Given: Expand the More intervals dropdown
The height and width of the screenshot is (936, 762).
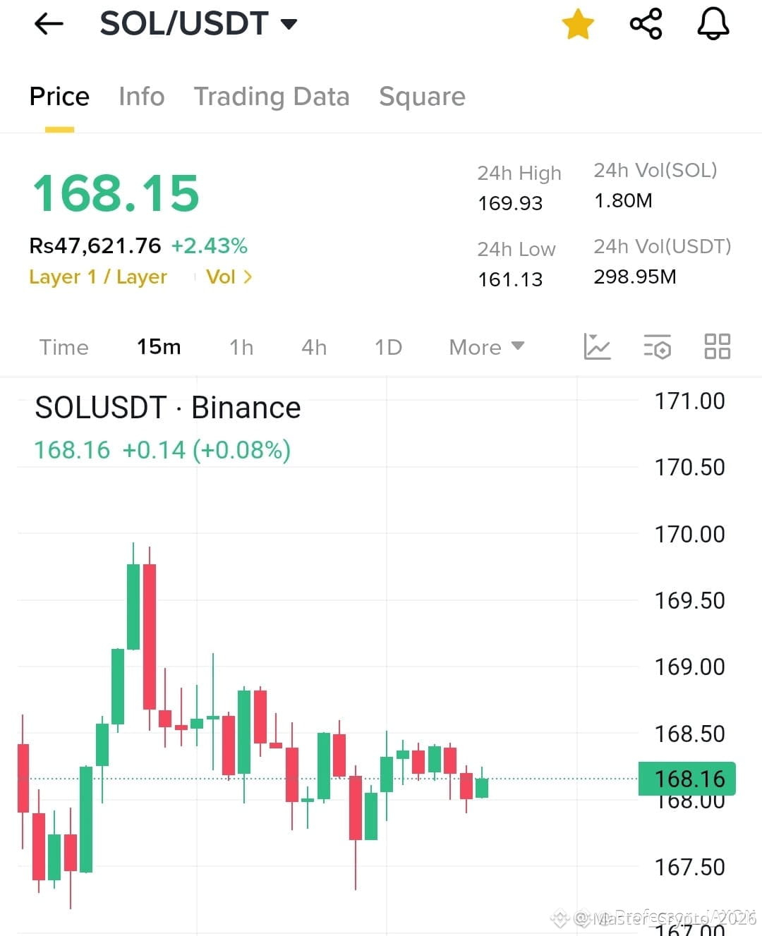Looking at the screenshot, I should point(487,347).
